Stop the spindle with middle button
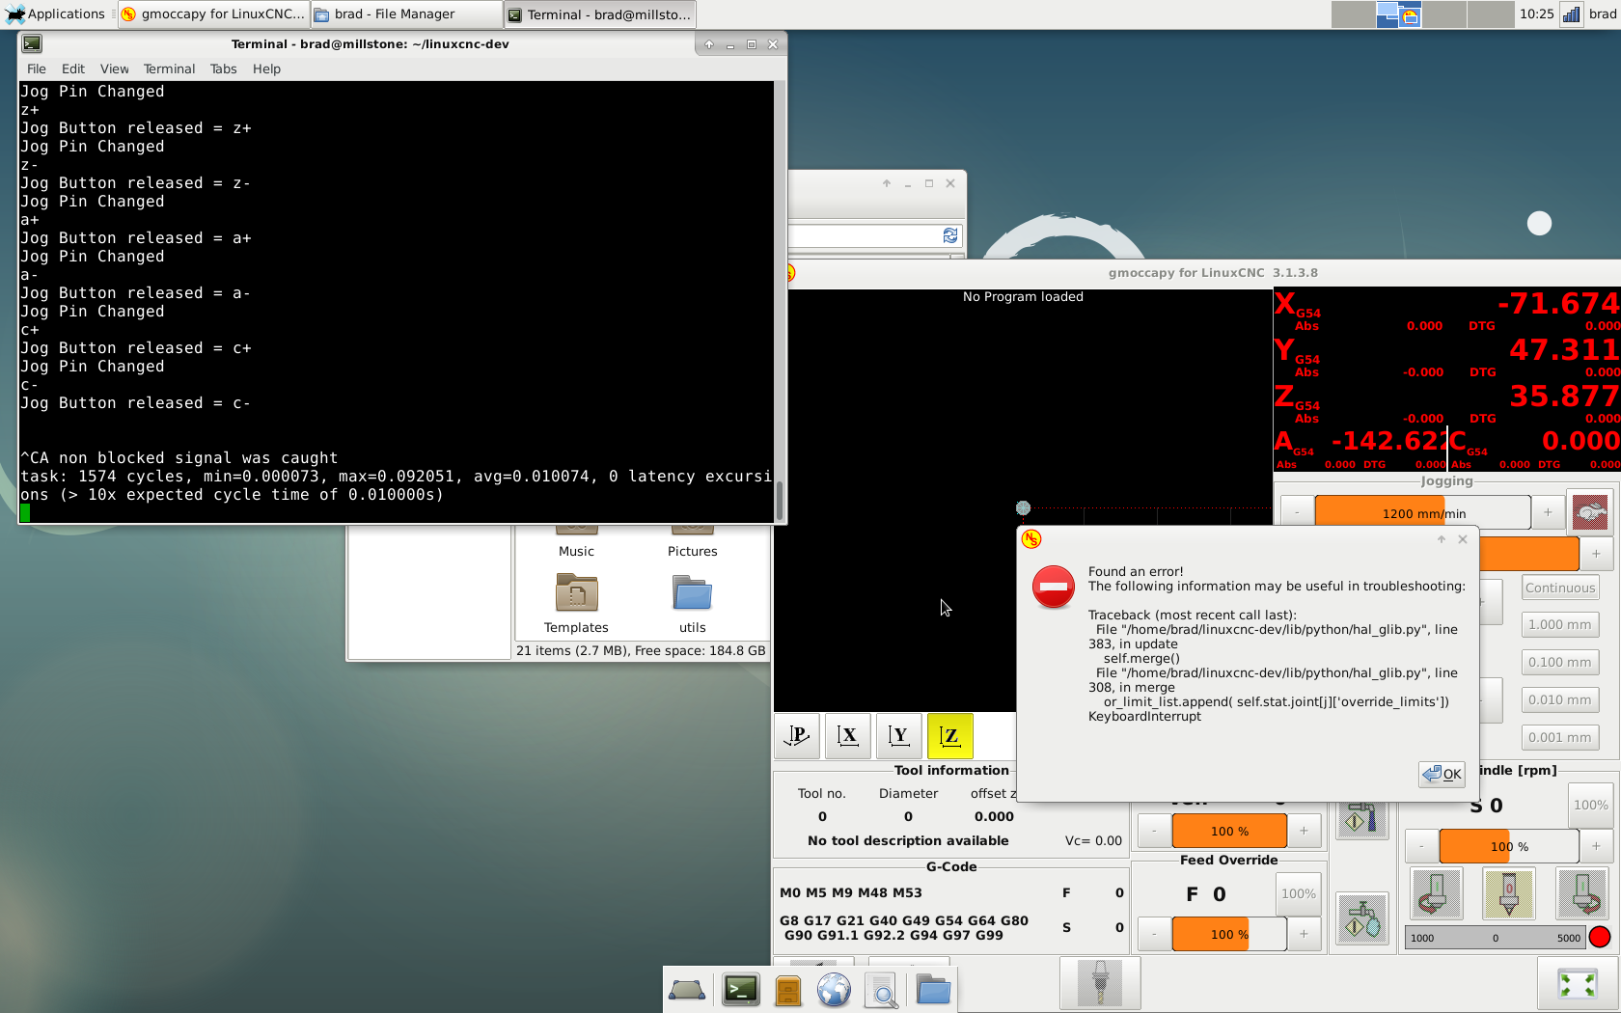Image resolution: width=1621 pixels, height=1013 pixels. click(1509, 893)
